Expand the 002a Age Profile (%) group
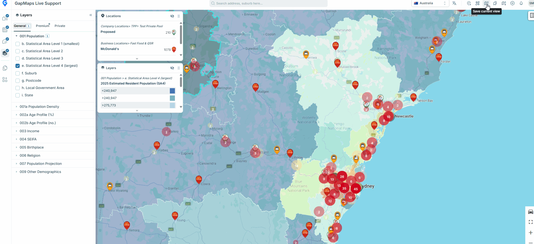The height and width of the screenshot is (244, 534). click(16, 115)
